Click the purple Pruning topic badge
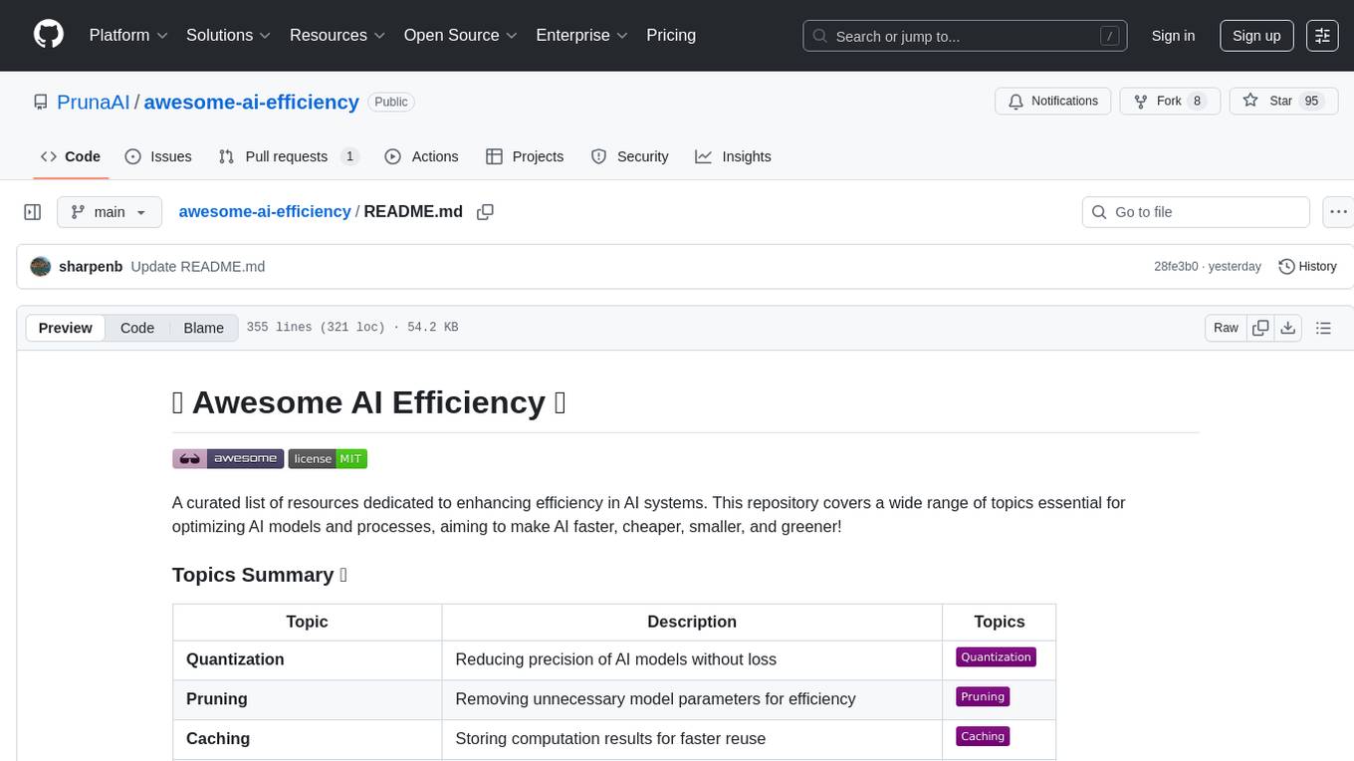Screen dimensions: 1354x761 pyautogui.click(x=983, y=697)
